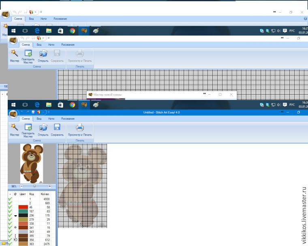
Task: Click РУС language indicator in tray above Untitled window
Action: tap(292, 105)
